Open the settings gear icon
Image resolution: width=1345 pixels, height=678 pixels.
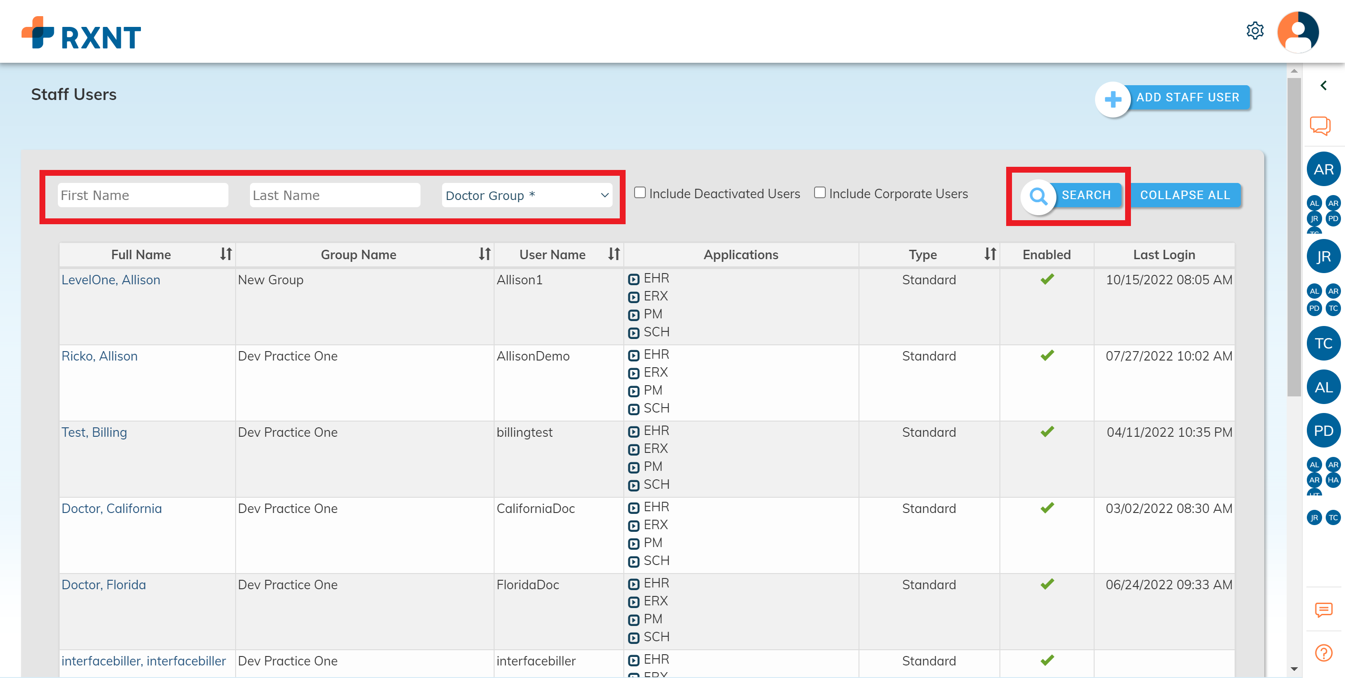[x=1255, y=31]
